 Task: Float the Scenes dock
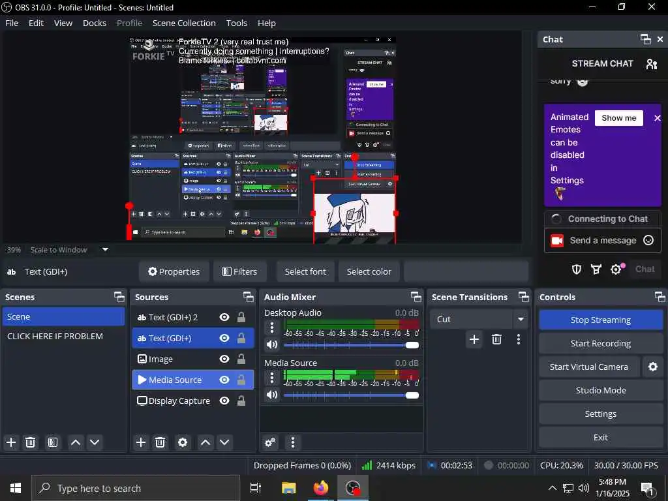click(x=119, y=297)
